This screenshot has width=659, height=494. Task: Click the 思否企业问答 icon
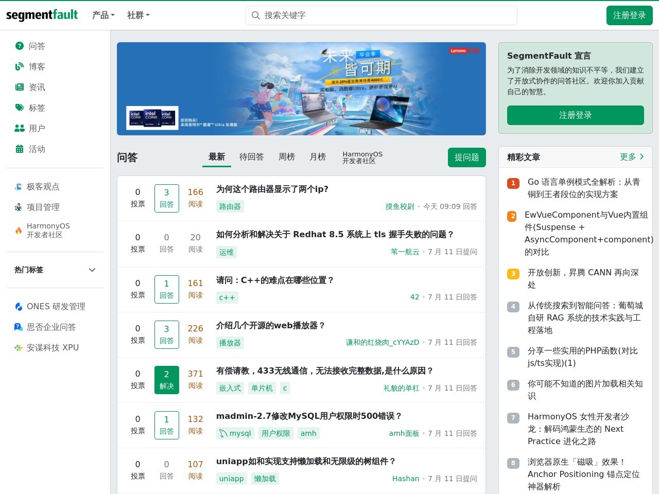click(x=19, y=327)
